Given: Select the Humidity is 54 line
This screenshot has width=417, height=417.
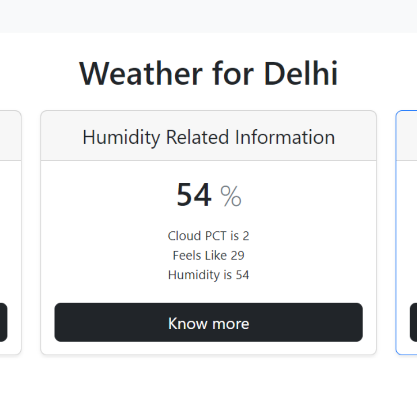Looking at the screenshot, I should pyautogui.click(x=208, y=275).
